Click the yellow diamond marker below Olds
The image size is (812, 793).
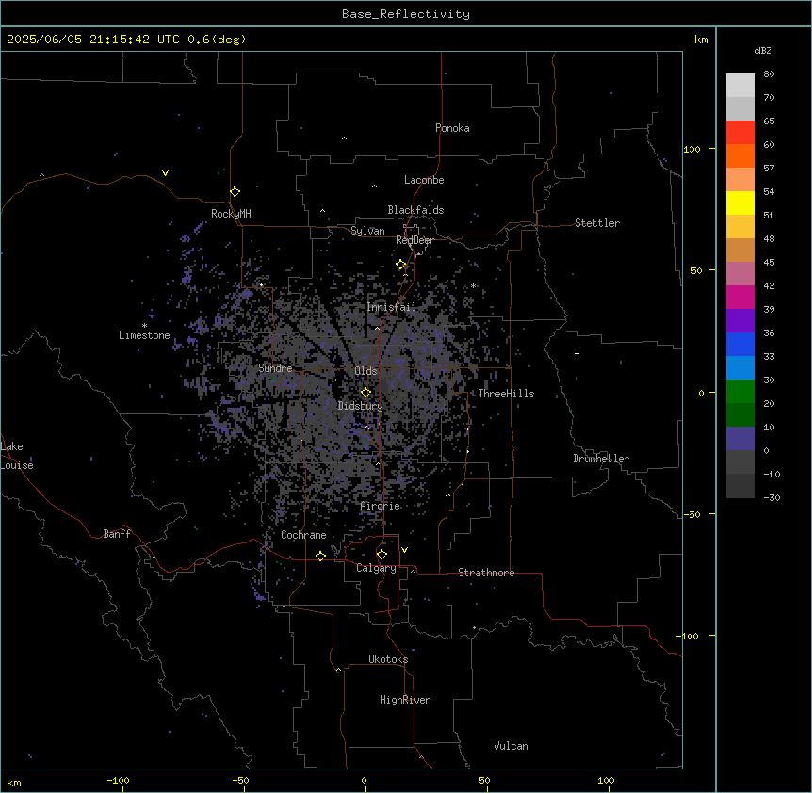(x=365, y=393)
